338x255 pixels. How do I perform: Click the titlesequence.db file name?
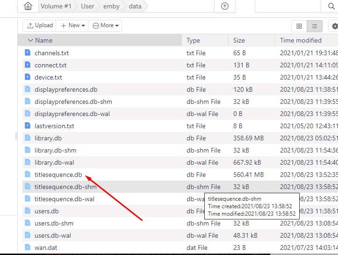pyautogui.click(x=58, y=175)
